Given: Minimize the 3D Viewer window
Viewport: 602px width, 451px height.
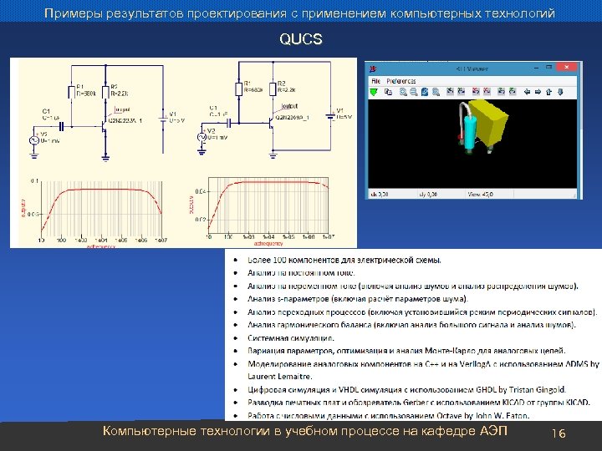Looking at the screenshot, I should tap(536, 68).
